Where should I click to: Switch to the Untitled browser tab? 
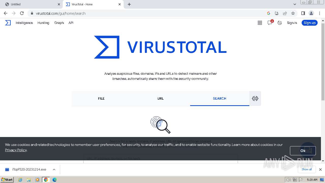pos(31,4)
